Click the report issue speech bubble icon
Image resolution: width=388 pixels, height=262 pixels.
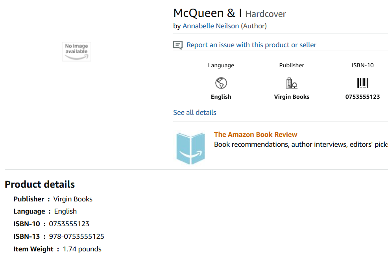pyautogui.click(x=178, y=45)
